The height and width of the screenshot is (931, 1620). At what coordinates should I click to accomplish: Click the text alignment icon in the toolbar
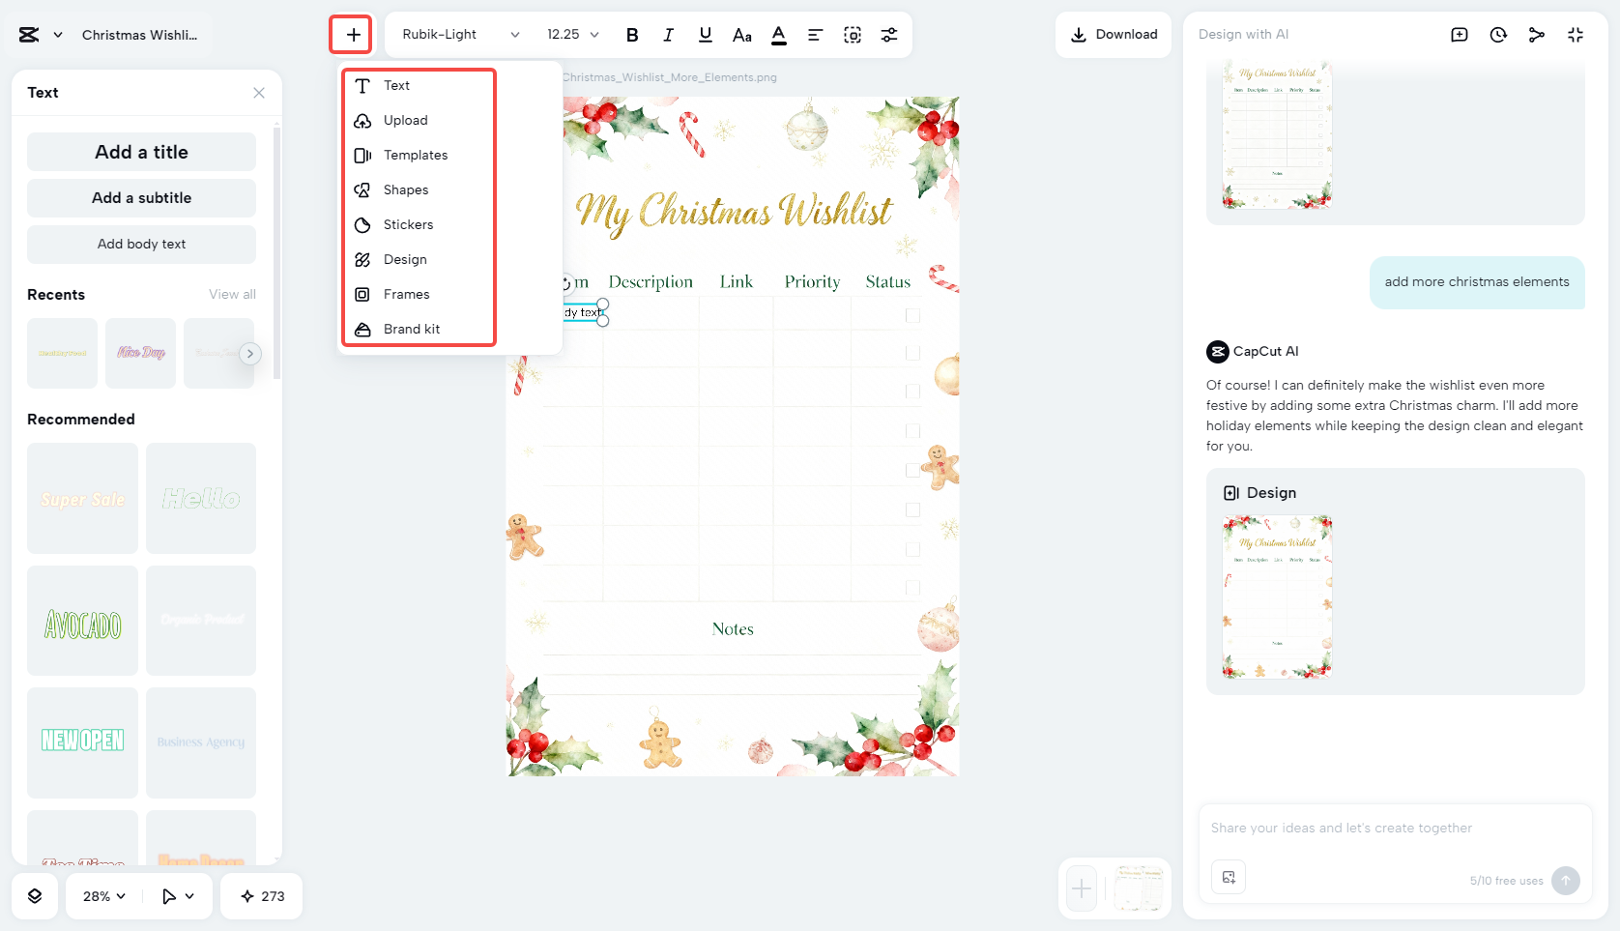point(815,34)
